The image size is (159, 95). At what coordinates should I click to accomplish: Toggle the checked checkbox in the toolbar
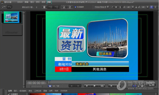click(x=75, y=7)
